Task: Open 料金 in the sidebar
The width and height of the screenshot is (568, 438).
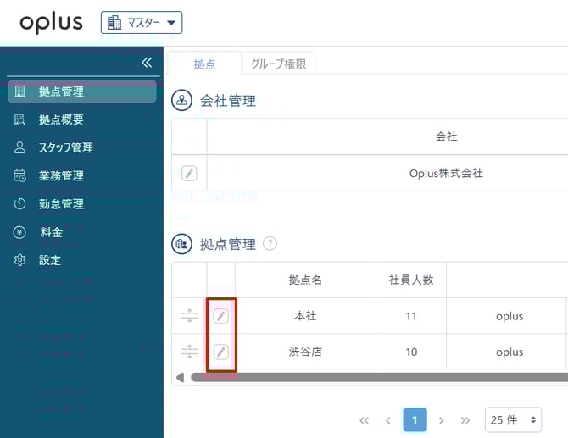Action: tap(51, 232)
